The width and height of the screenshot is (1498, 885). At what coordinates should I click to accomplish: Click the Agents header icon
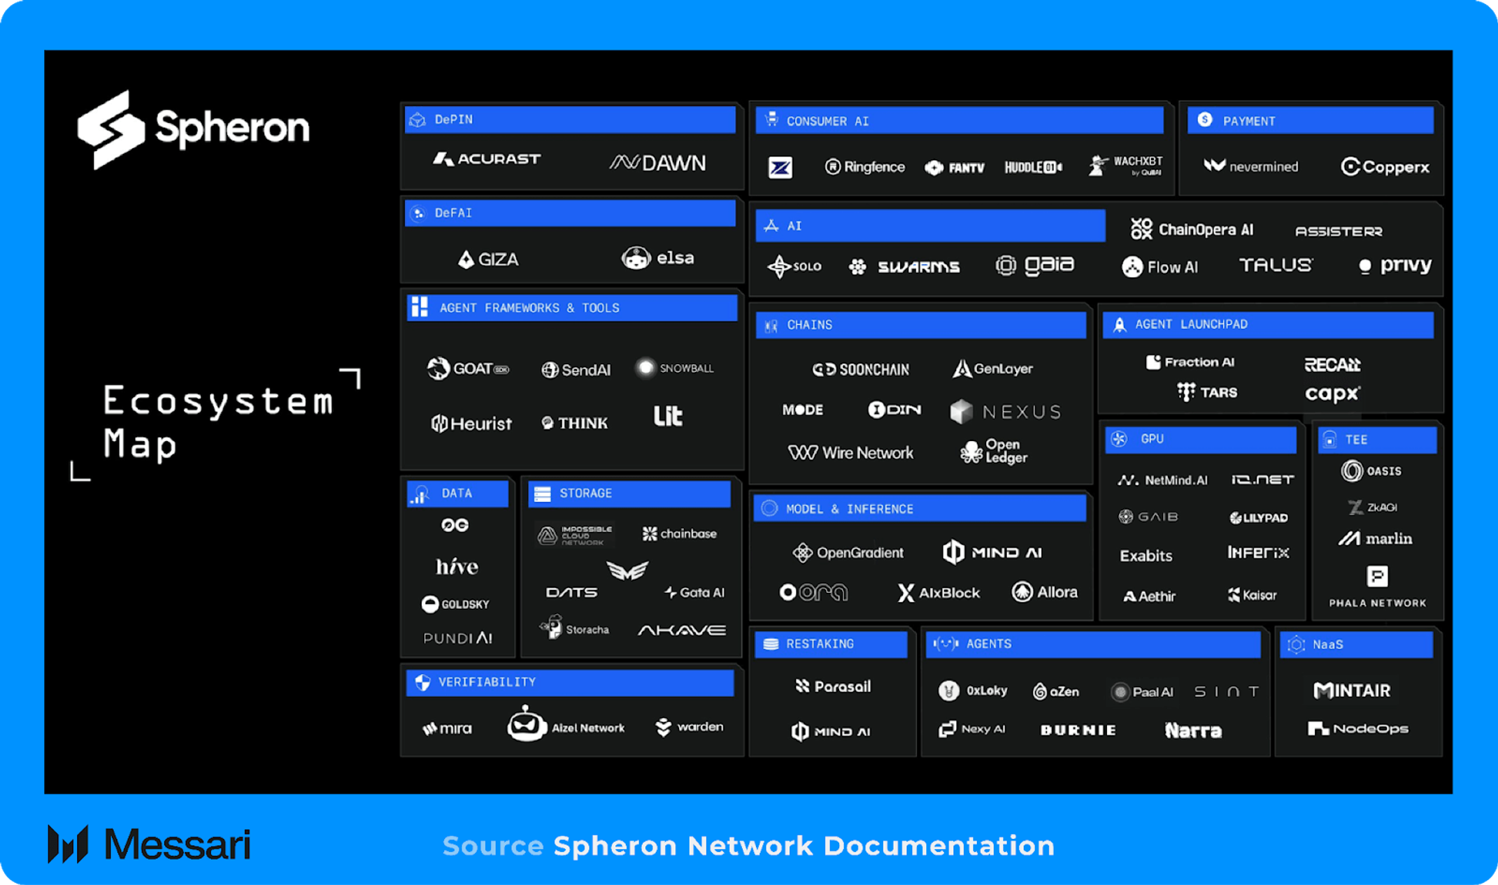click(x=945, y=644)
